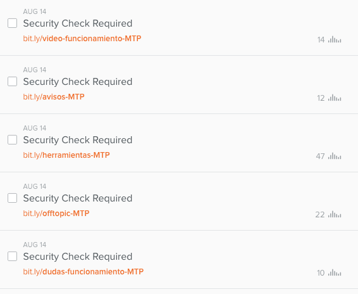Screen dimensions: 358x294
Task: Open stats chart icon for avisos-MTP
Action: [x=335, y=98]
